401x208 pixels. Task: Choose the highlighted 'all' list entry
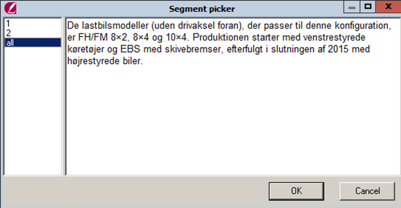(33, 42)
